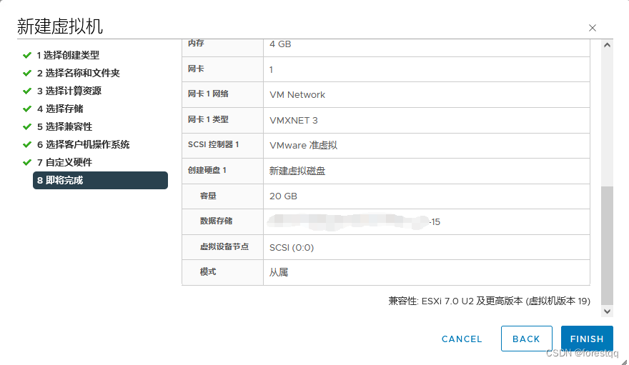Click the 容量 label
Image resolution: width=629 pixels, height=365 pixels.
click(x=208, y=196)
